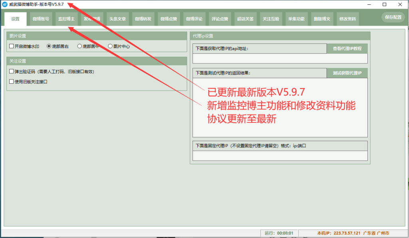Open the 微博转发 tab
The height and width of the screenshot is (238, 409).
click(143, 19)
